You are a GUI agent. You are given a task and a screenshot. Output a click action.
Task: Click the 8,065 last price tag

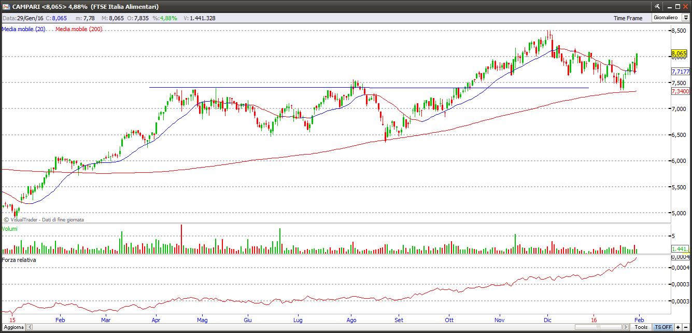pos(679,53)
